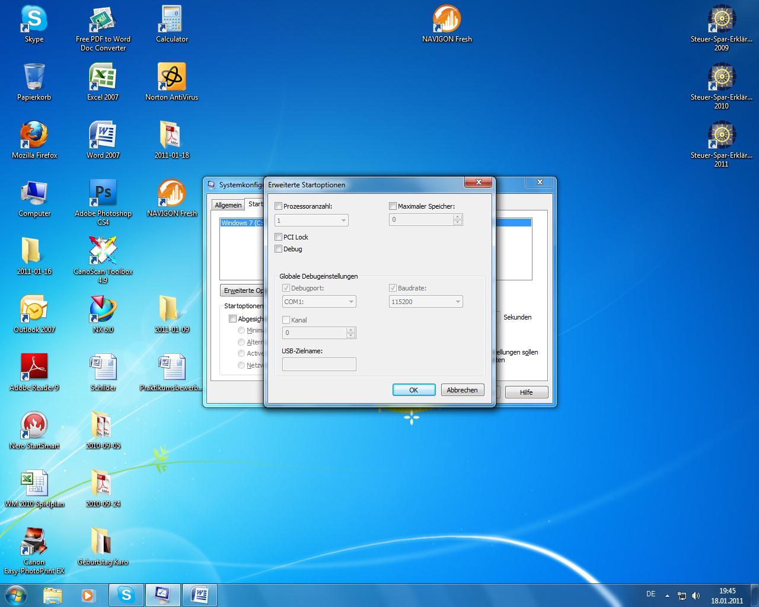759x607 pixels.
Task: Open the Adobe Reader 9 icon
Action: (34, 372)
